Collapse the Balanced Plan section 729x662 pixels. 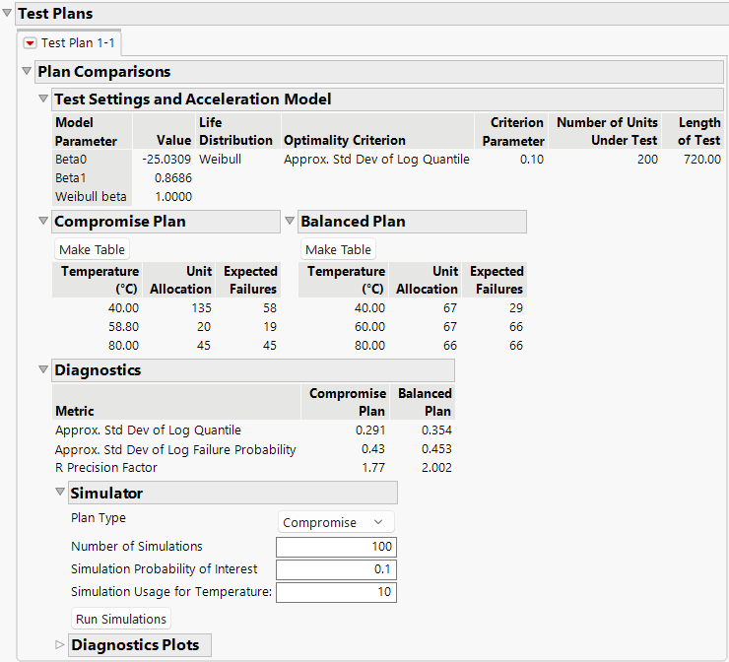click(x=290, y=221)
